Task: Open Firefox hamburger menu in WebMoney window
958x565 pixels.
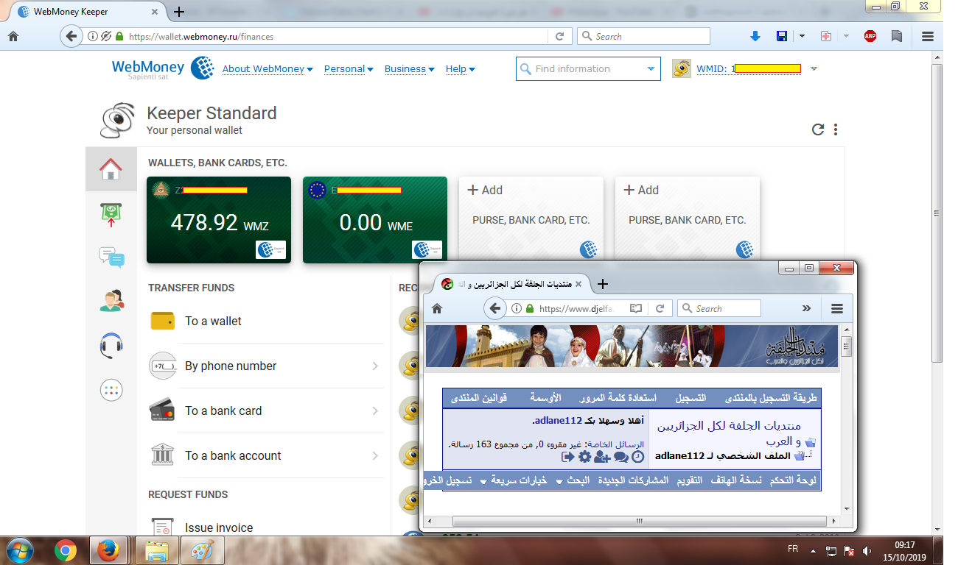Action: coord(928,36)
